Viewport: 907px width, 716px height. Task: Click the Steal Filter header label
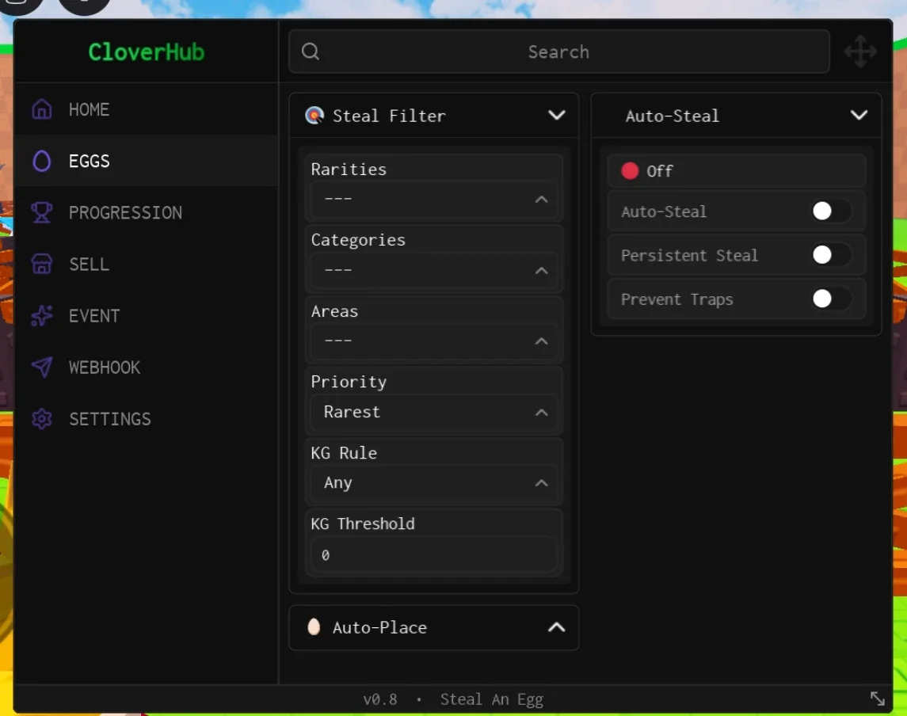(x=389, y=116)
